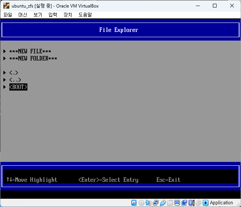Click the shared folders status icon
Image resolution: width=241 pixels, height=207 pixels.
tap(170, 203)
